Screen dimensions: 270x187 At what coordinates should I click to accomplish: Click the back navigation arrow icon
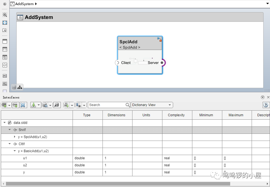tap(5, 4)
